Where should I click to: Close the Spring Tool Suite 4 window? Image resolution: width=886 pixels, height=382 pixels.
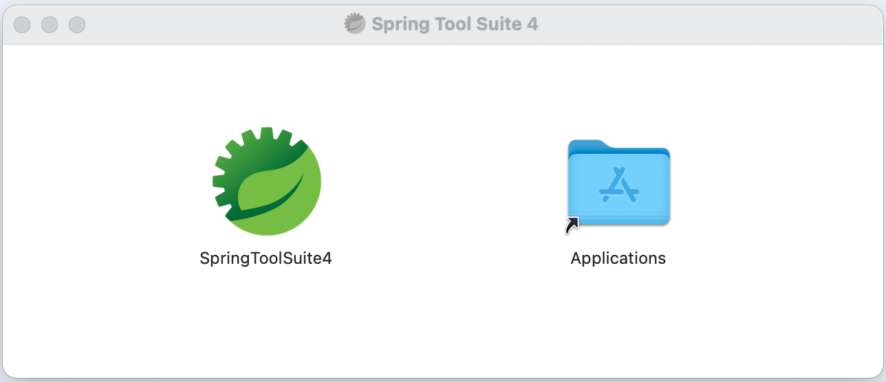[x=22, y=25]
